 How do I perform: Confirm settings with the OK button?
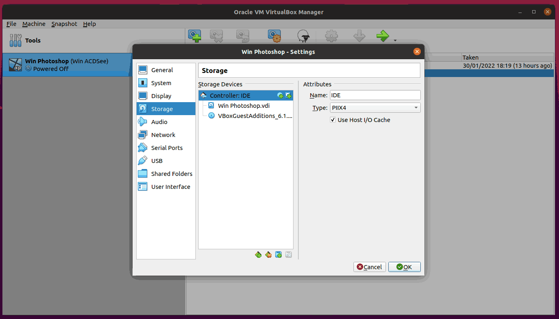(404, 267)
